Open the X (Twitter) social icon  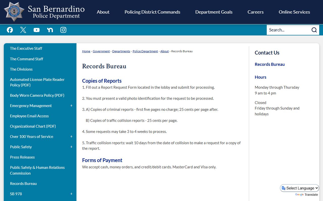click(x=23, y=30)
